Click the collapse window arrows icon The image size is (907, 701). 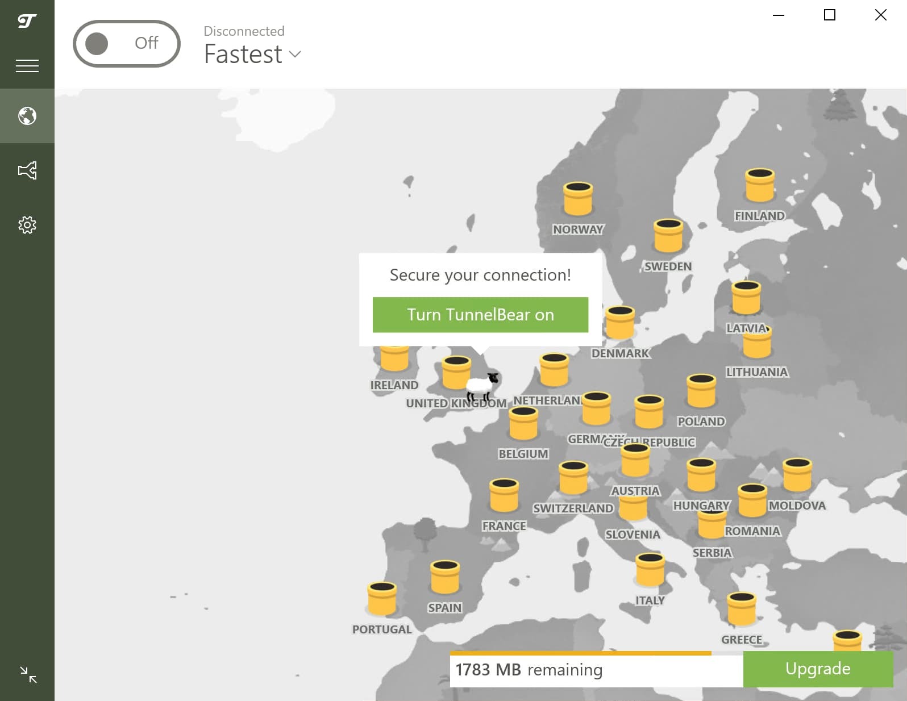pyautogui.click(x=28, y=675)
